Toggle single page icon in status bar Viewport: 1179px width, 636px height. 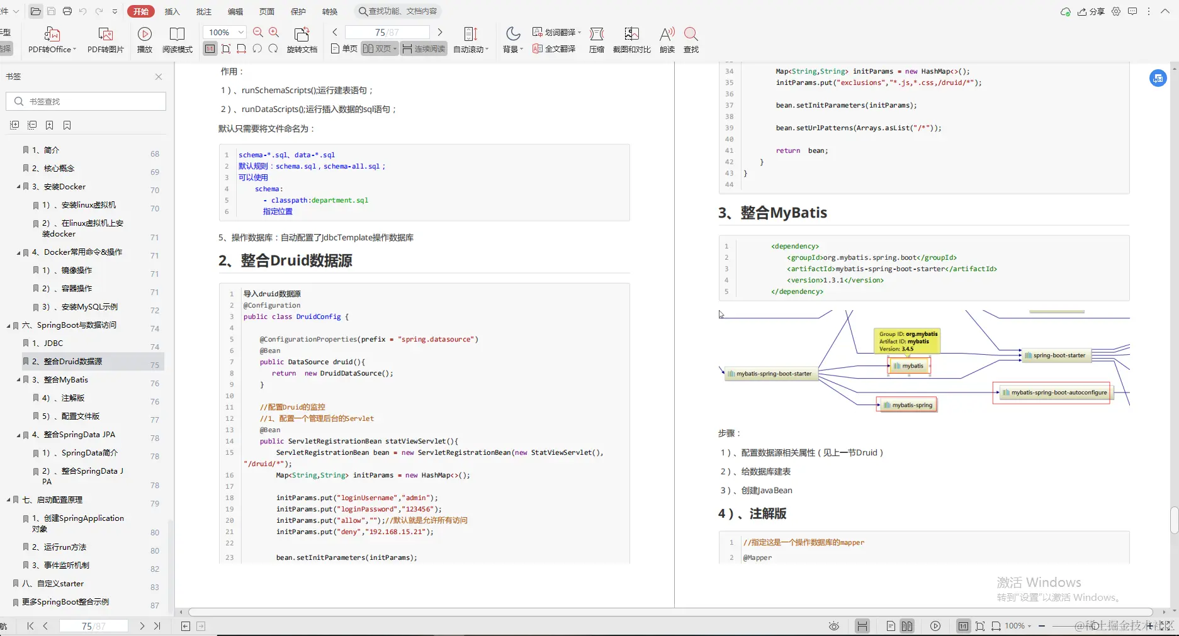[x=891, y=626]
